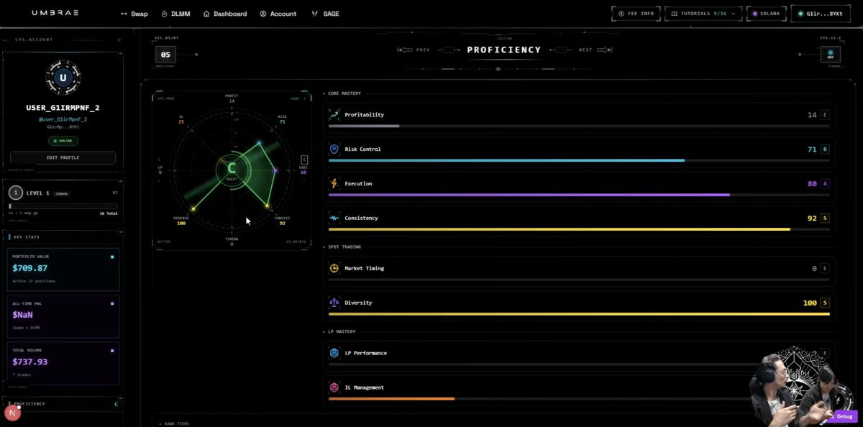This screenshot has width=863, height=427.
Task: Click the XP progress bar under Level 1
Action: (x=63, y=206)
